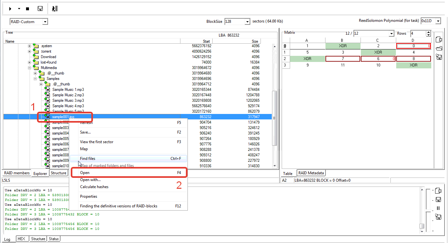Decrease Rows value with the down arrow
Screen dimensions: 448x243
click(428, 35)
